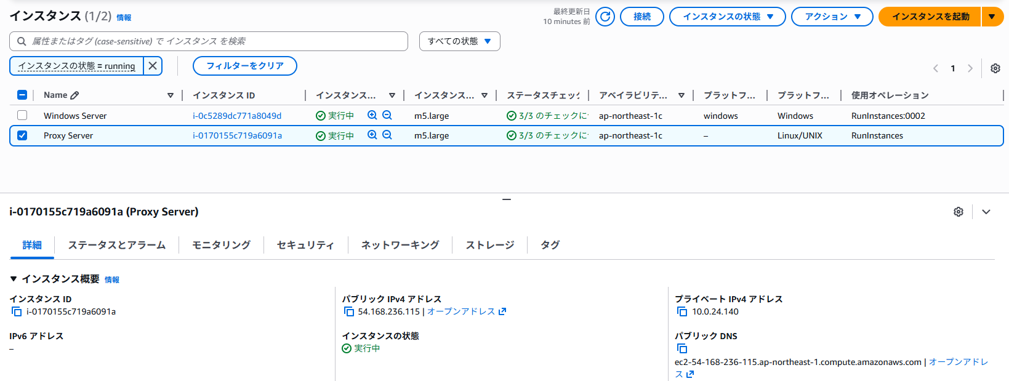Open instance link i-0c5289dc771a8049d
This screenshot has height=381, width=1009.
pos(237,116)
